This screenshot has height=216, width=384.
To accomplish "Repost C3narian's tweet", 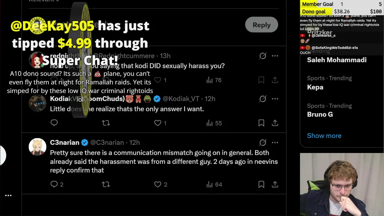I will pyautogui.click(x=106, y=184).
